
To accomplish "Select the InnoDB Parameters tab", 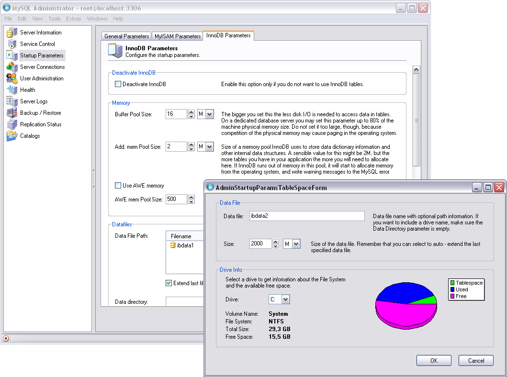I will click(228, 35).
